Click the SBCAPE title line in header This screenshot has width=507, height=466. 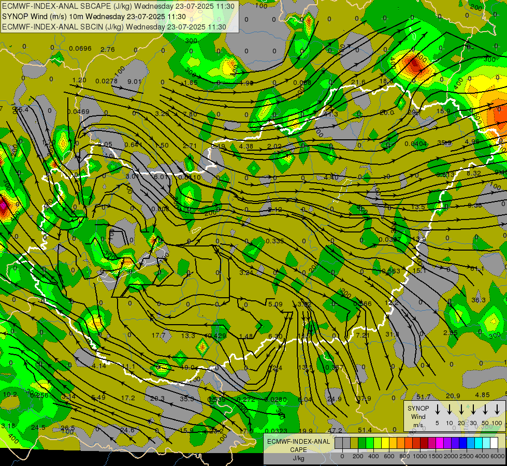point(118,6)
